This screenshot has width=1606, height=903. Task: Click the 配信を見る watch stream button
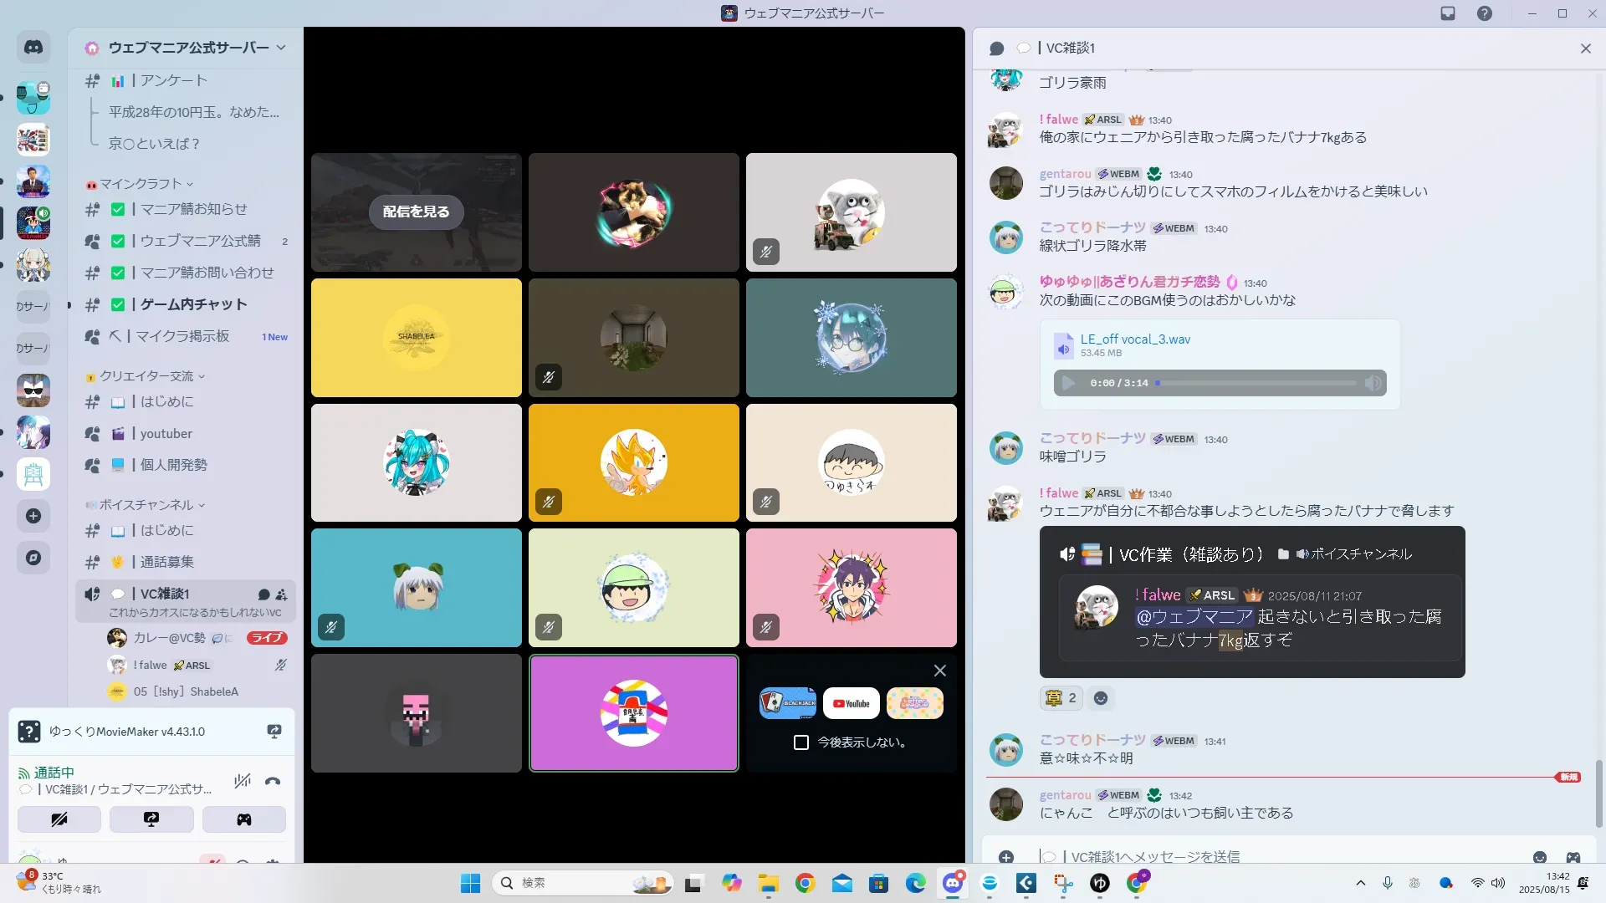coord(416,212)
